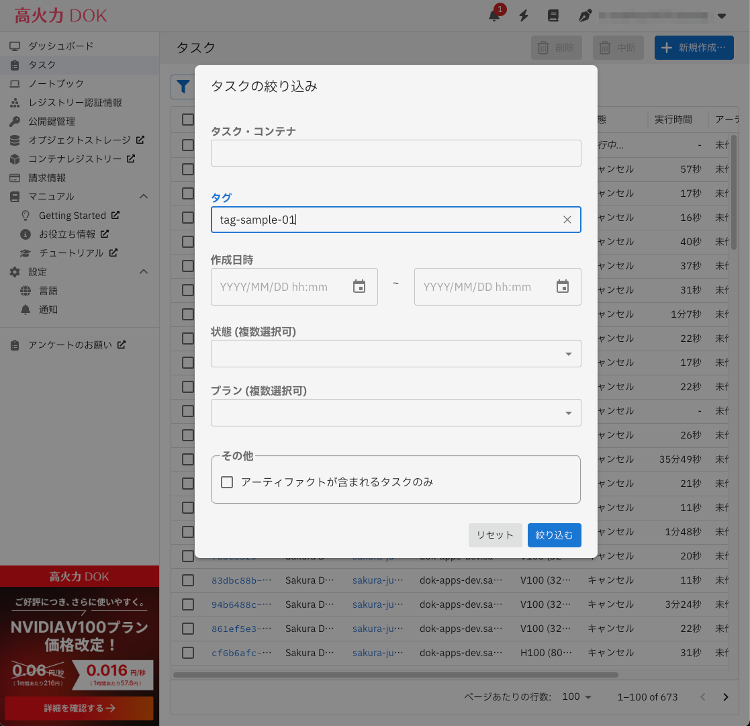
Task: Click external link icon beside Getting Started
Action: point(115,216)
